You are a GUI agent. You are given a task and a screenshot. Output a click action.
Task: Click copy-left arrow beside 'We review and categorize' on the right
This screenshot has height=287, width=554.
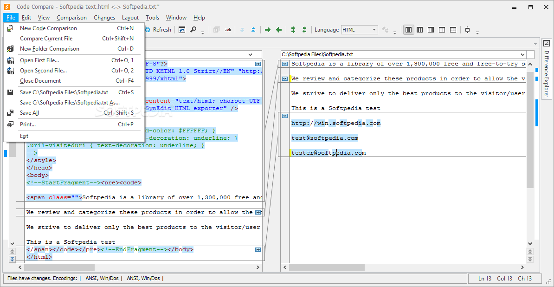pyautogui.click(x=285, y=79)
